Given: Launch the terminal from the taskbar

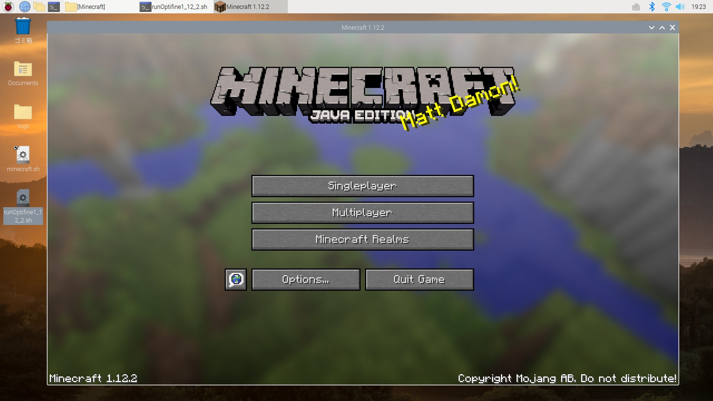Looking at the screenshot, I should coord(54,7).
